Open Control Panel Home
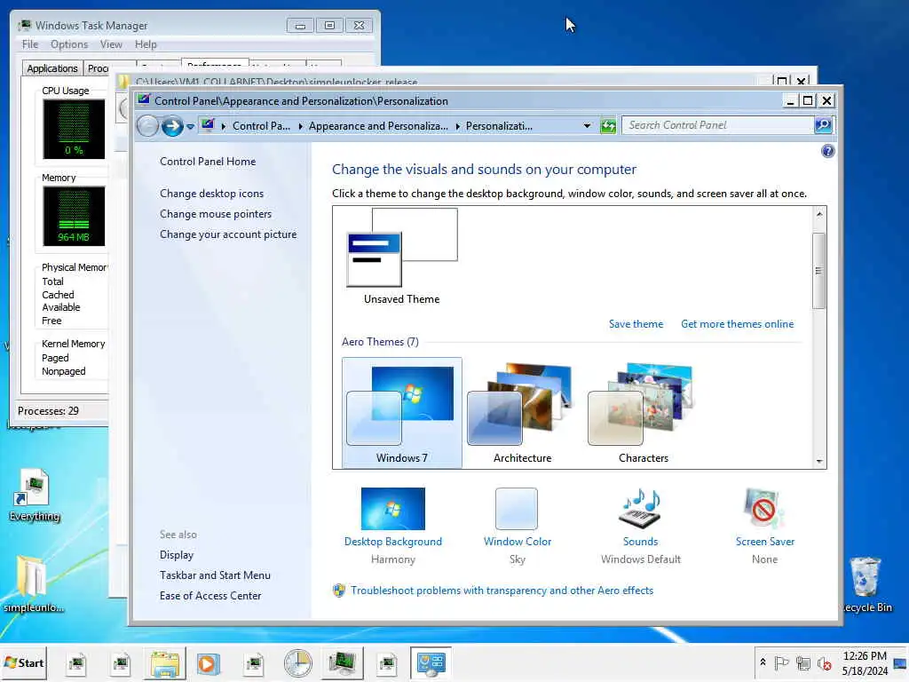The height and width of the screenshot is (682, 909). tap(208, 162)
